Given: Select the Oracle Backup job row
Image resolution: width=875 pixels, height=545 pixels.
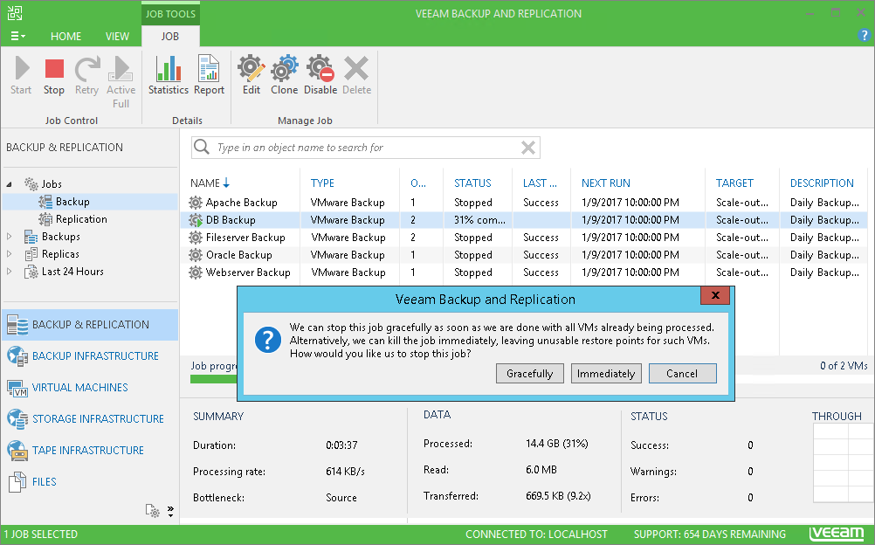Looking at the screenshot, I should (x=524, y=255).
